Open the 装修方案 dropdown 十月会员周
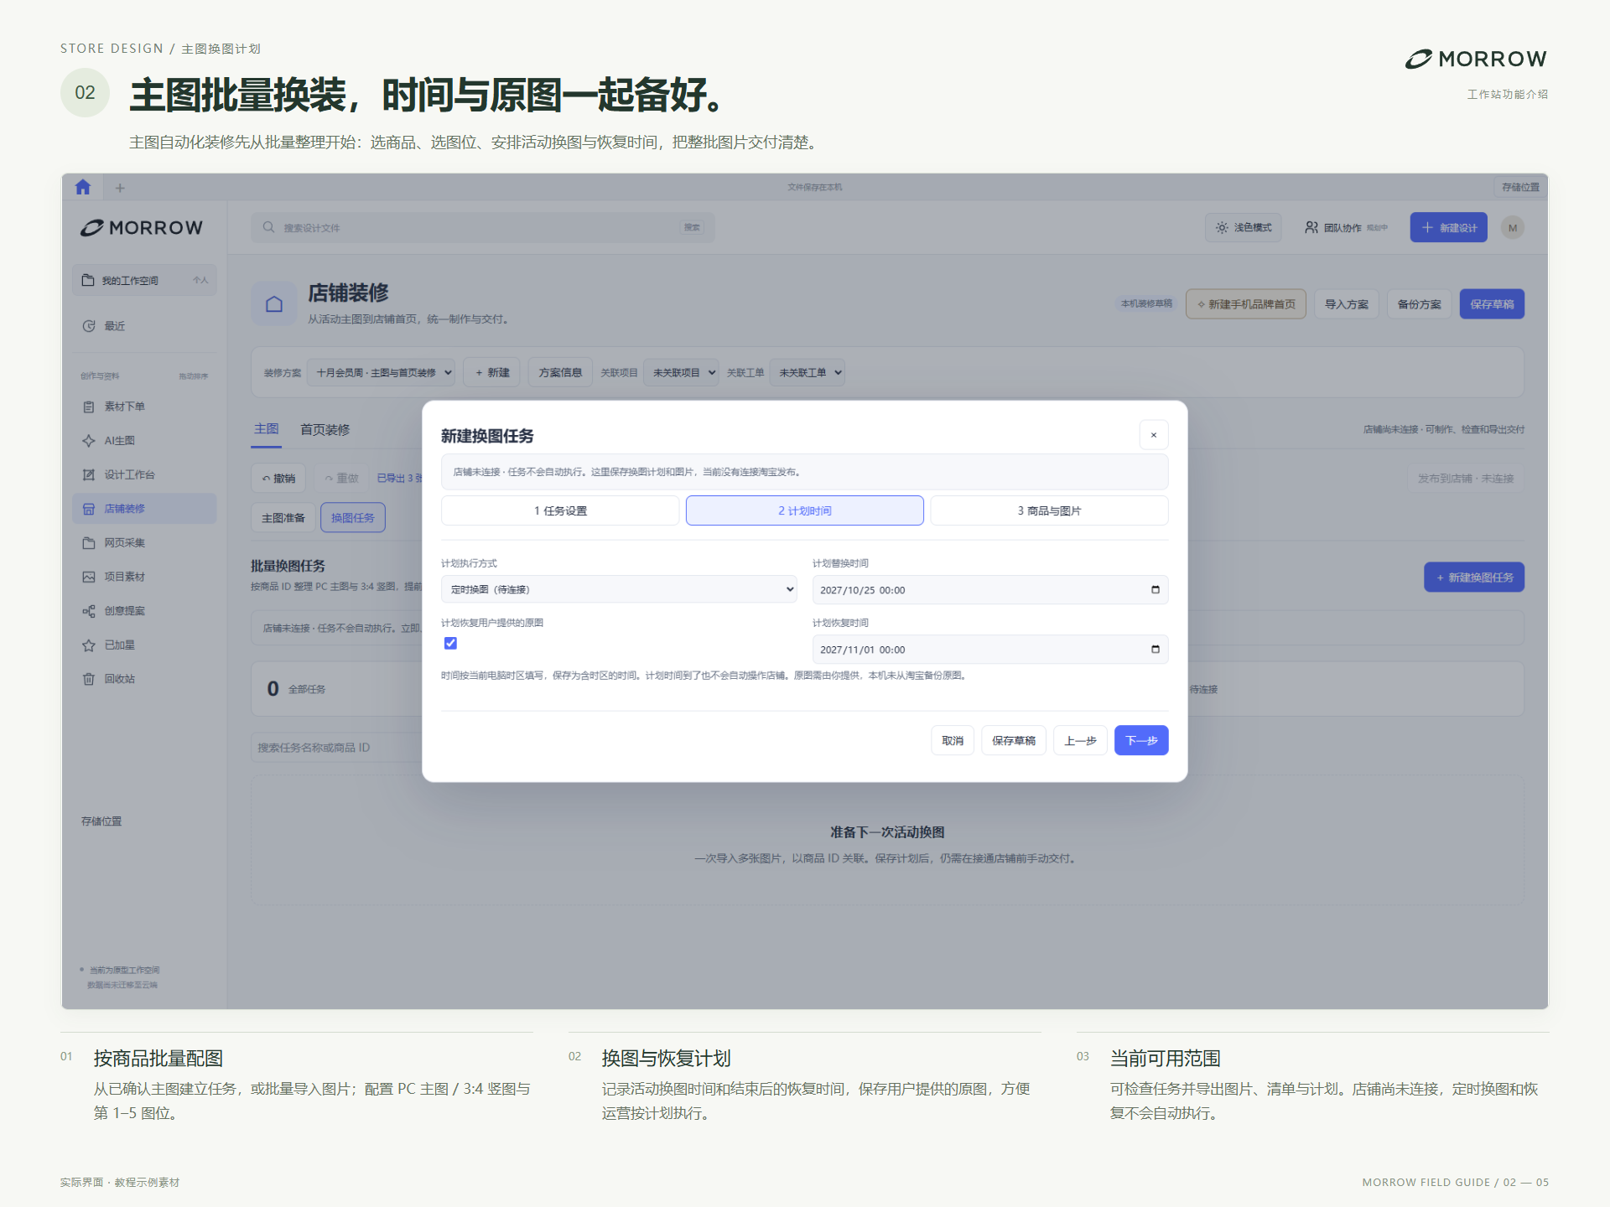Image resolution: width=1610 pixels, height=1207 pixels. pyautogui.click(x=381, y=372)
